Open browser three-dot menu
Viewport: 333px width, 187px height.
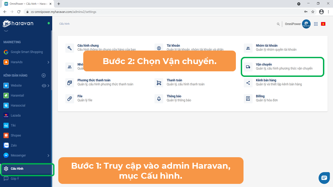click(328, 12)
